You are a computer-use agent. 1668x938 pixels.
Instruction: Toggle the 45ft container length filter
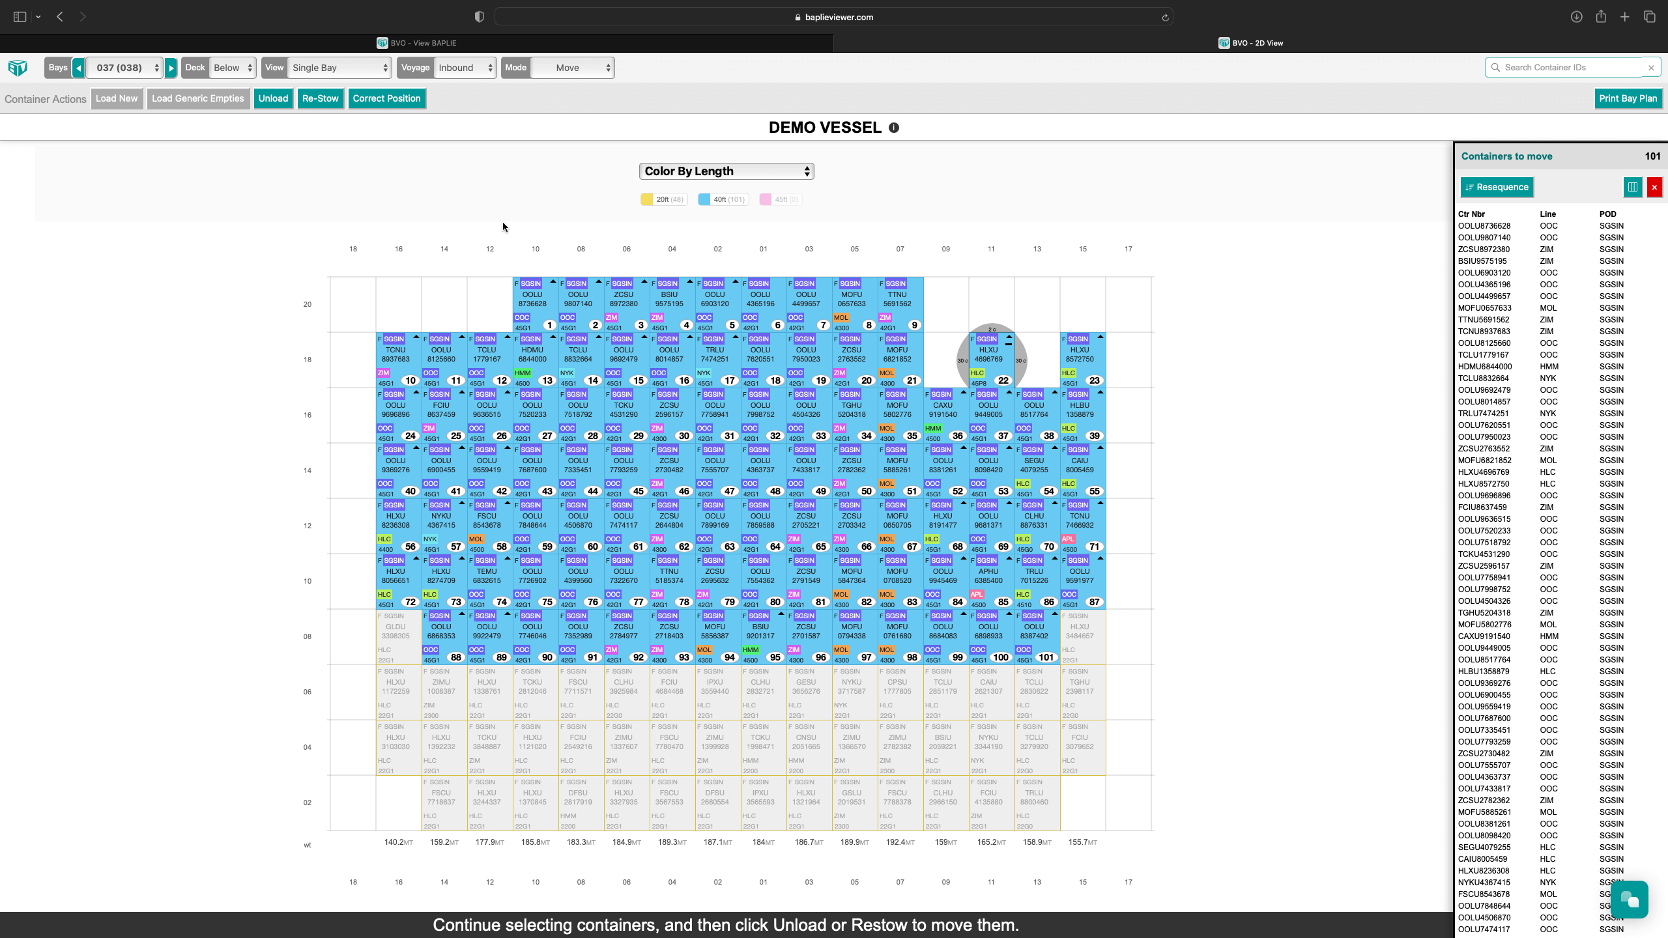tap(780, 199)
